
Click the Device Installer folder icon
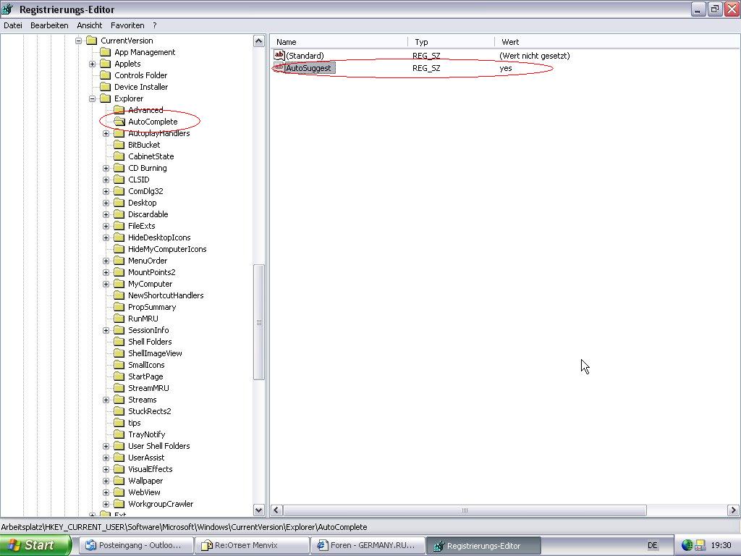point(106,87)
